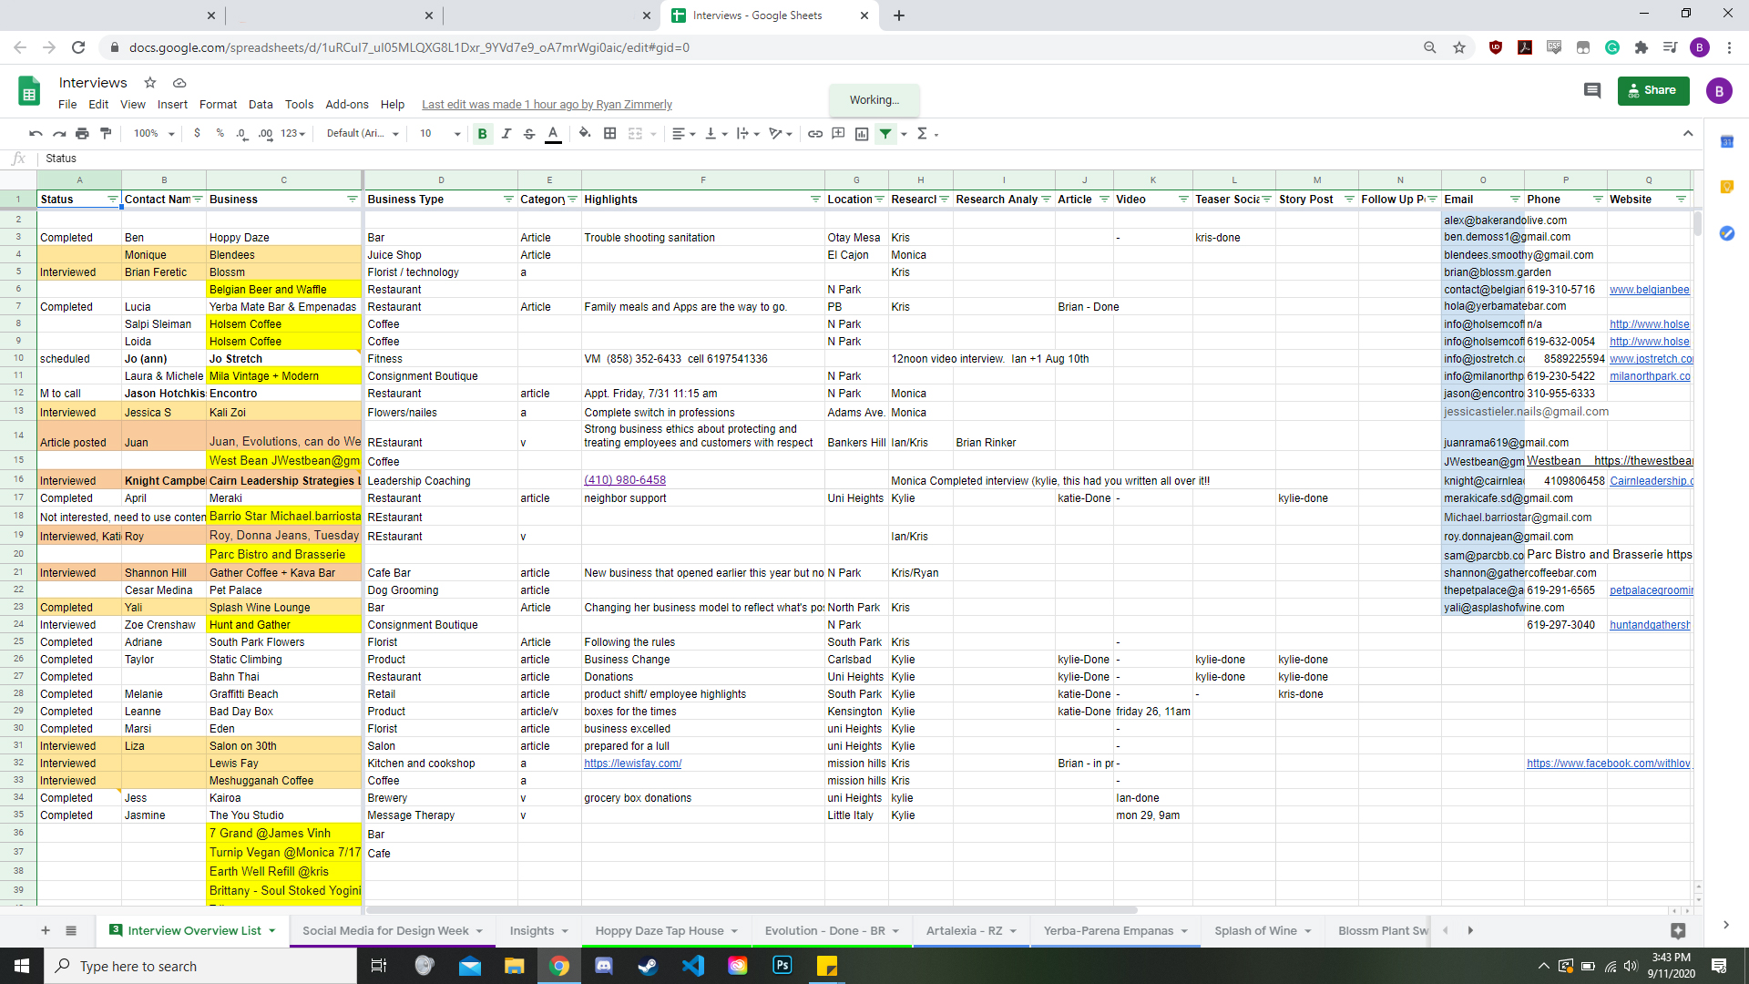1749x984 pixels.
Task: Increase decimal places
Action: pos(265,134)
